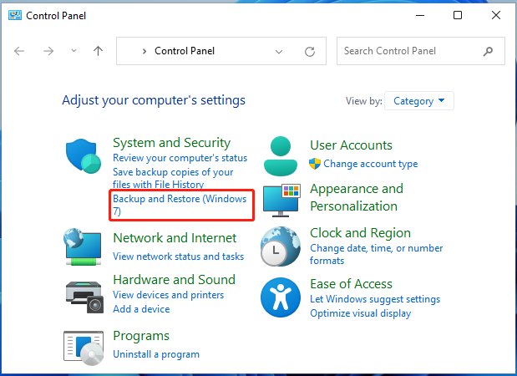
Task: Close the Control Panel window
Action: click(x=495, y=15)
